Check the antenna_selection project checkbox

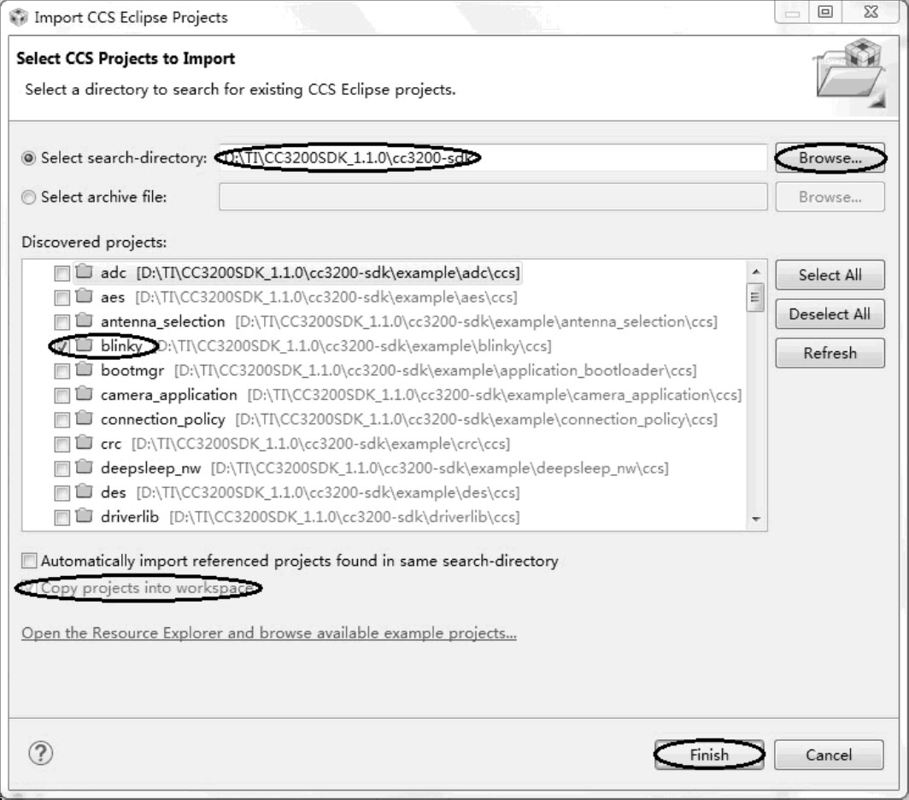coord(62,322)
